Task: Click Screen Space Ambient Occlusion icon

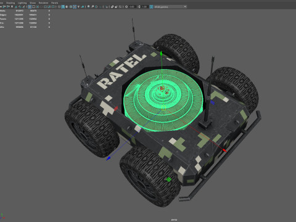Action: pos(88,7)
